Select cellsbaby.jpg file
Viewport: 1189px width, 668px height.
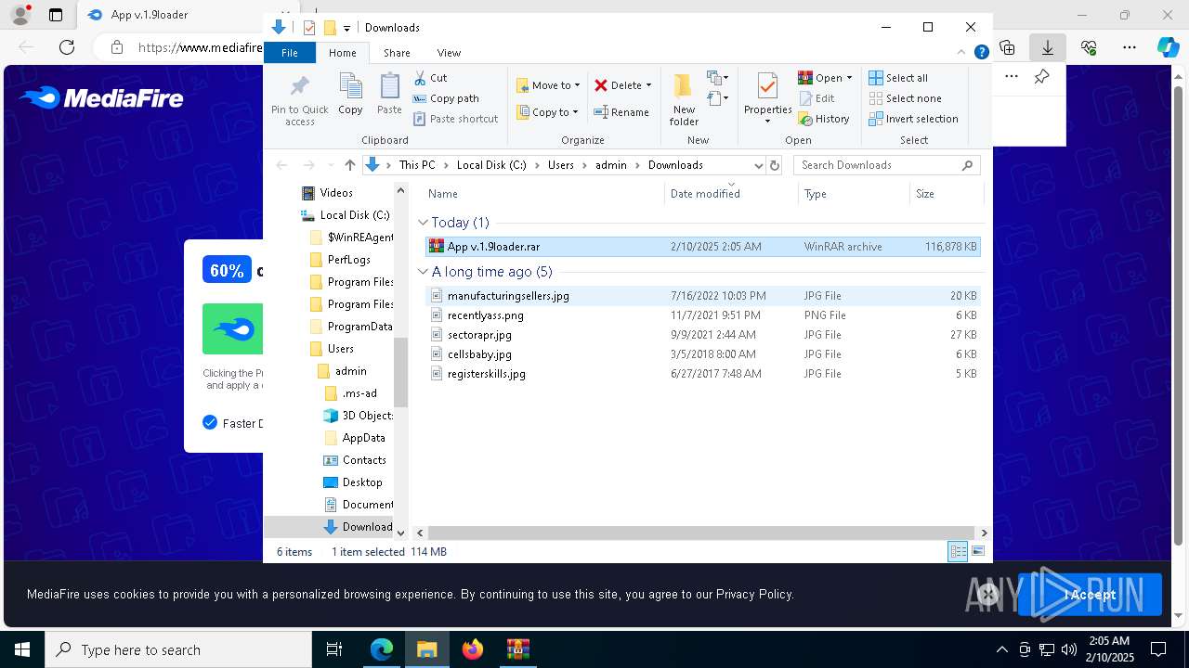click(702, 354)
